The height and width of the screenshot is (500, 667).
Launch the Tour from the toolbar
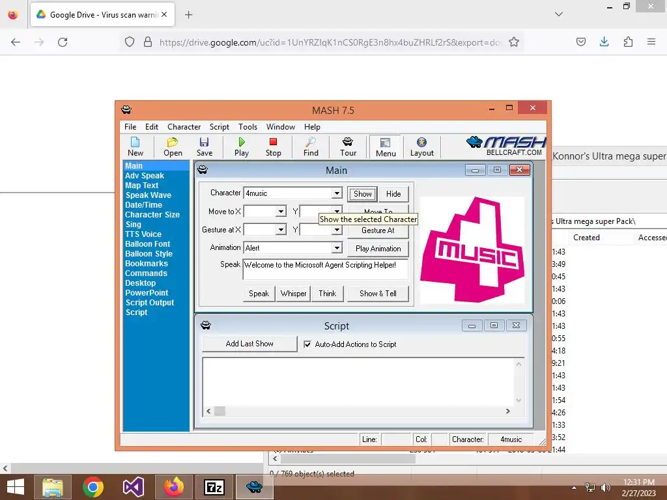click(x=348, y=146)
